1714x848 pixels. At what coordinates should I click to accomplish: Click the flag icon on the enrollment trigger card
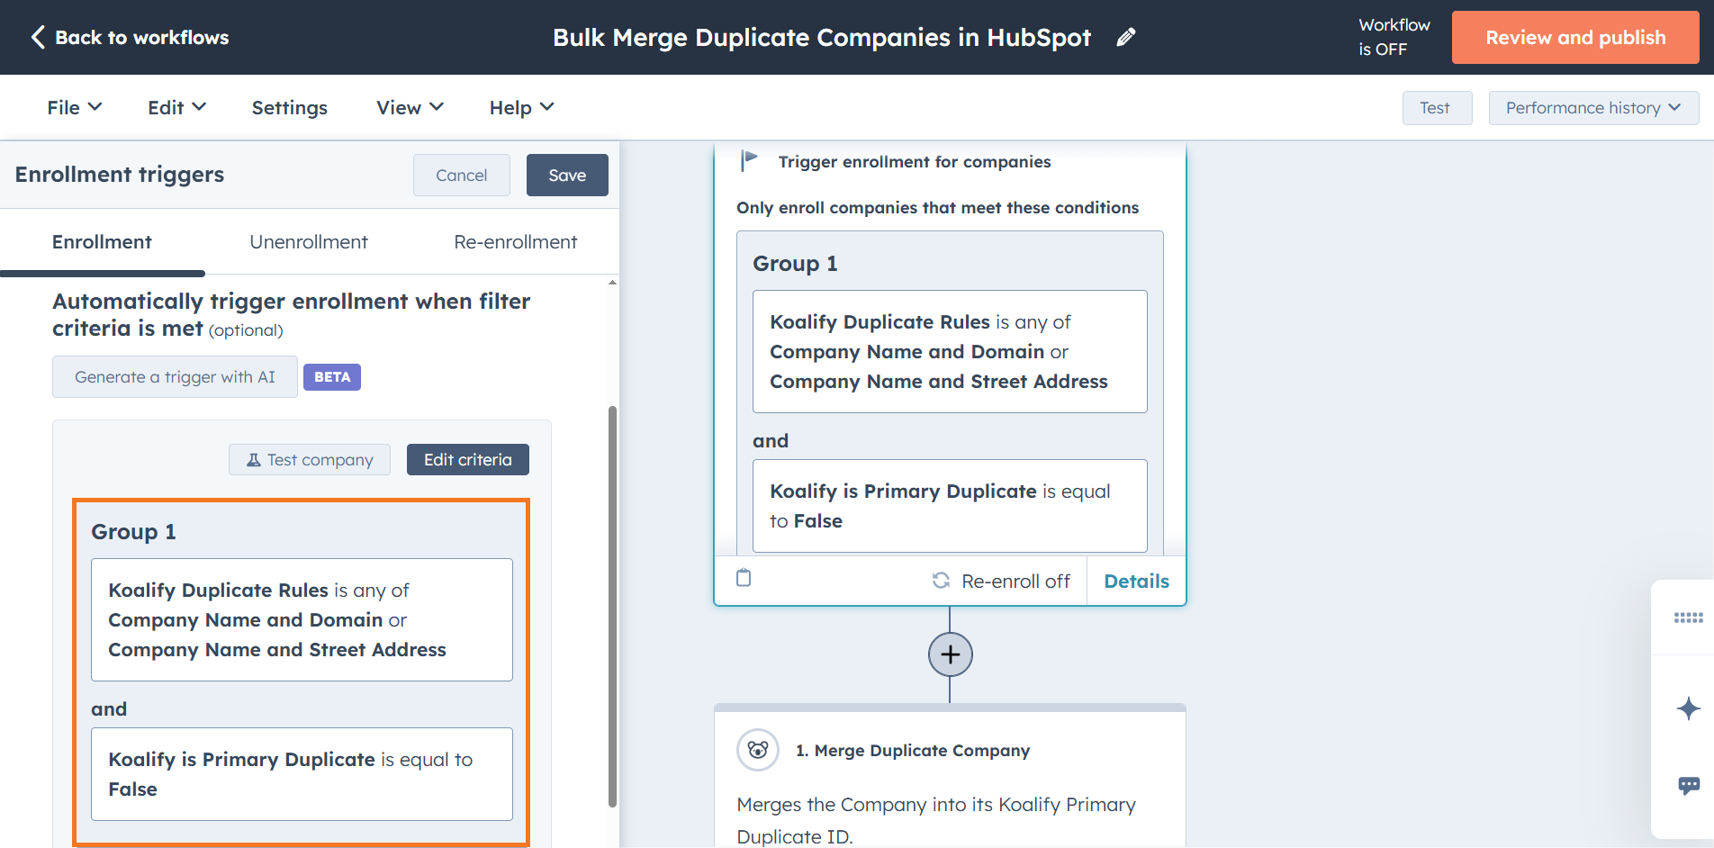coord(748,159)
